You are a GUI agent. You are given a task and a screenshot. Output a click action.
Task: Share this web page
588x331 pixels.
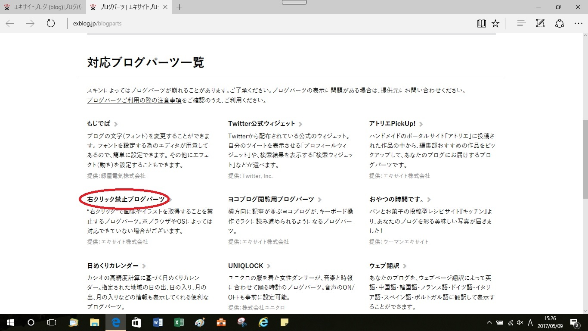tap(559, 24)
